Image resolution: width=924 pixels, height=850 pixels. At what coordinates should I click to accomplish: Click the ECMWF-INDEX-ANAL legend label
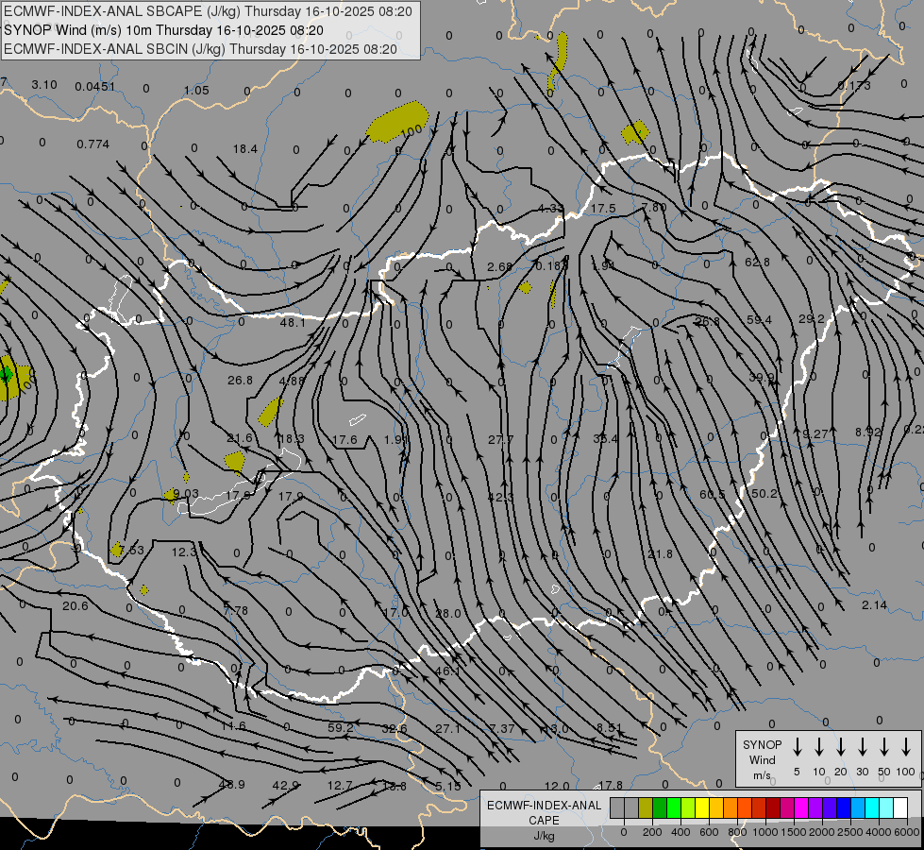544,806
